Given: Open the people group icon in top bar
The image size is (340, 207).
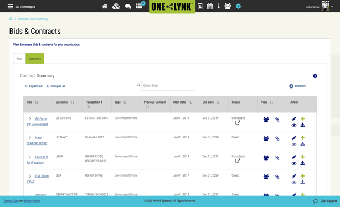Looking at the screenshot, I should (228, 6).
